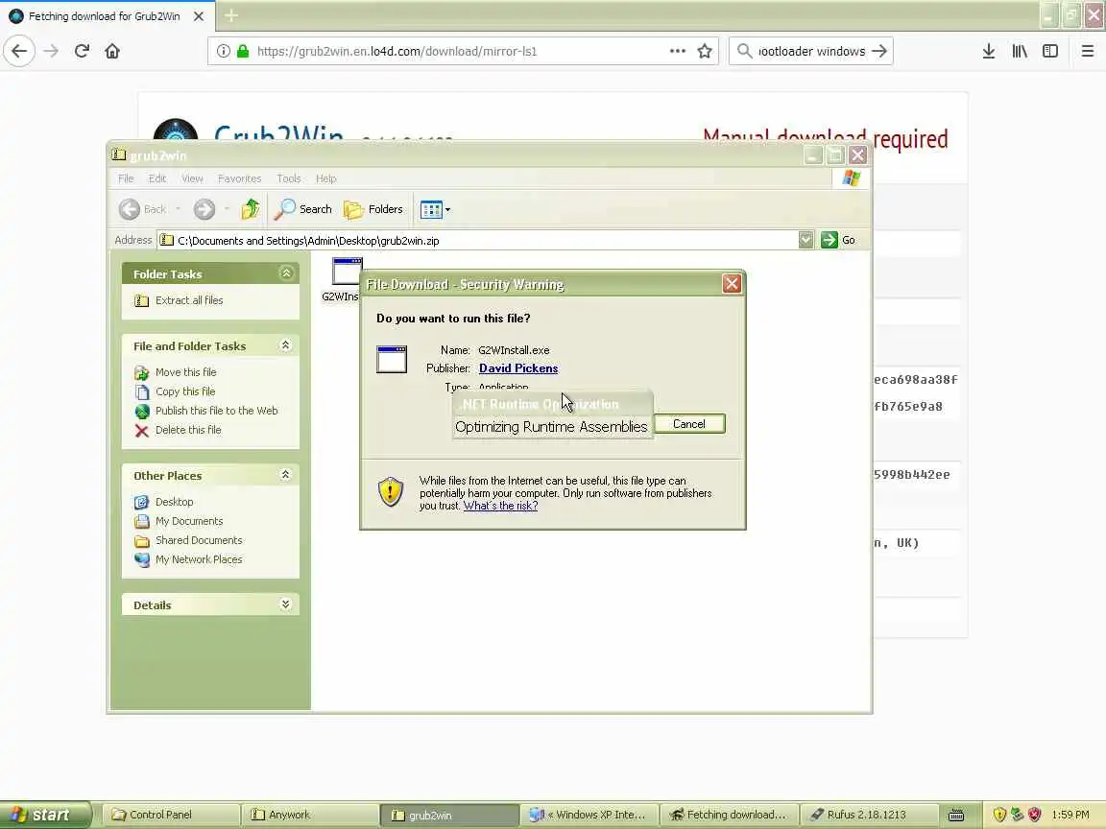
Task: Open the File menu in Explorer
Action: pos(126,178)
